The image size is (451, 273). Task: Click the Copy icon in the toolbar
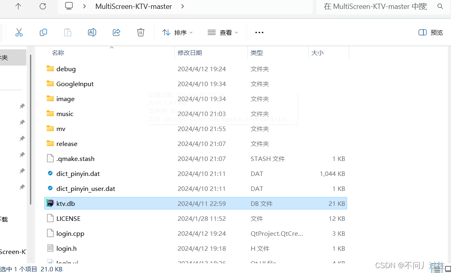click(43, 32)
